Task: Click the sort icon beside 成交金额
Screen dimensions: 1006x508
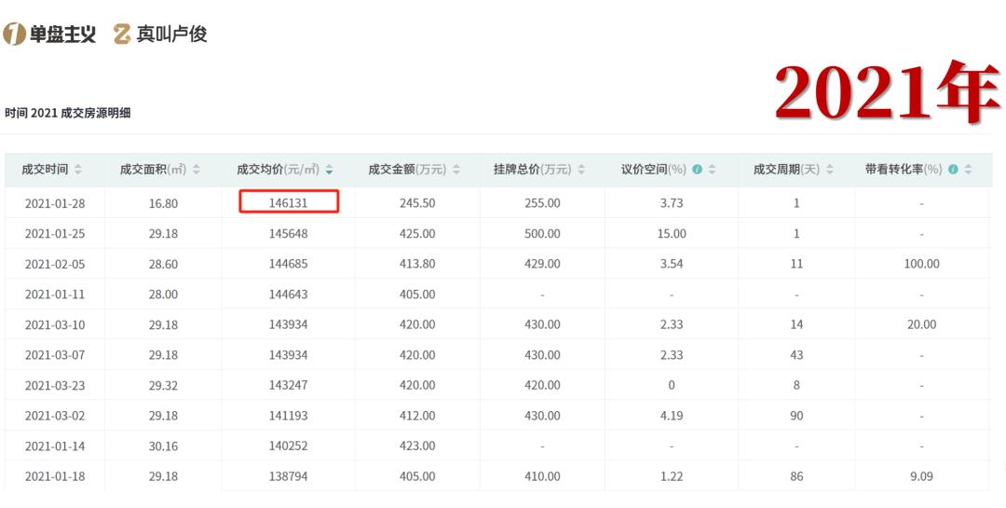Action: 456,170
